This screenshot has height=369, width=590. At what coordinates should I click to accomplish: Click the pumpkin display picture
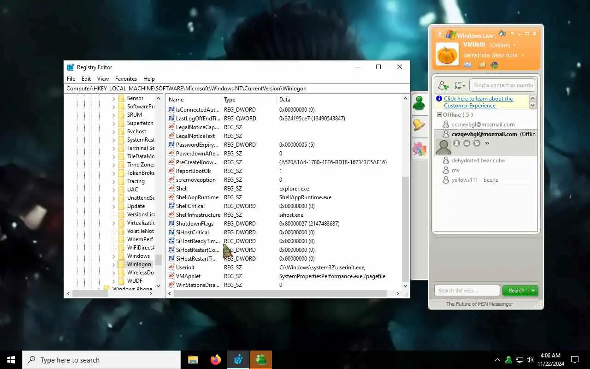click(447, 54)
